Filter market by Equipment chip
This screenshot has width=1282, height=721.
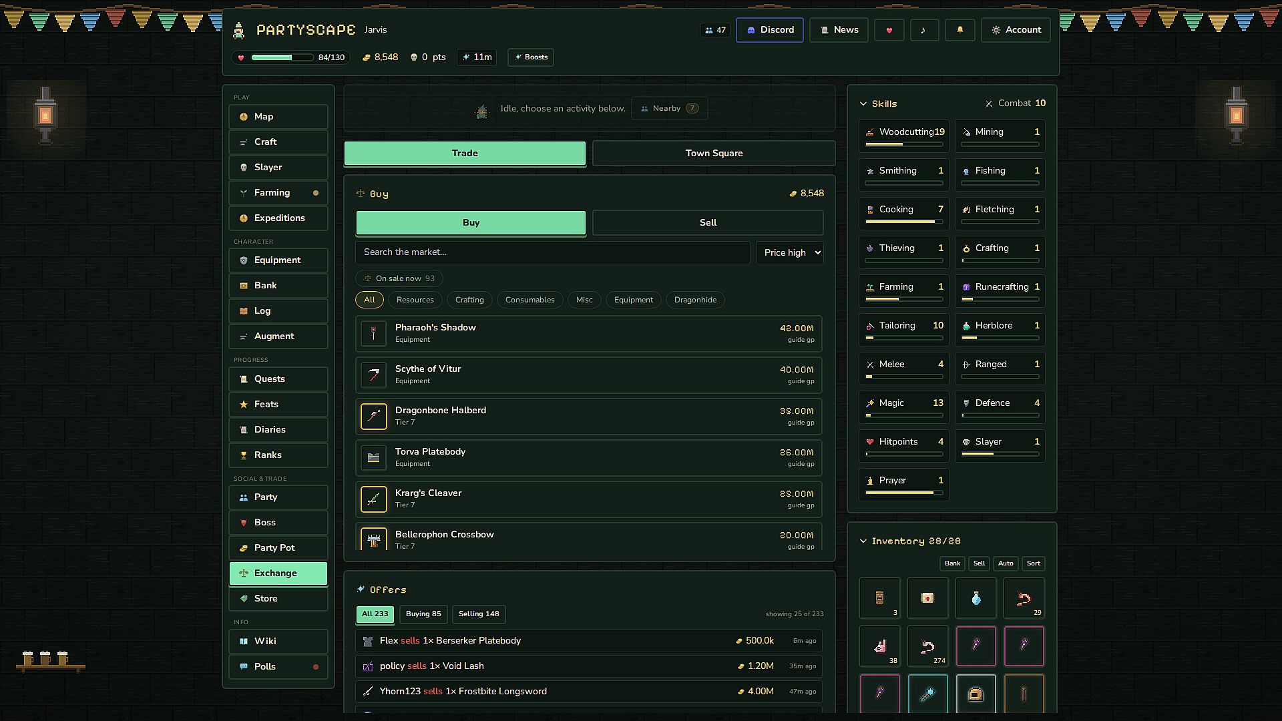[634, 300]
